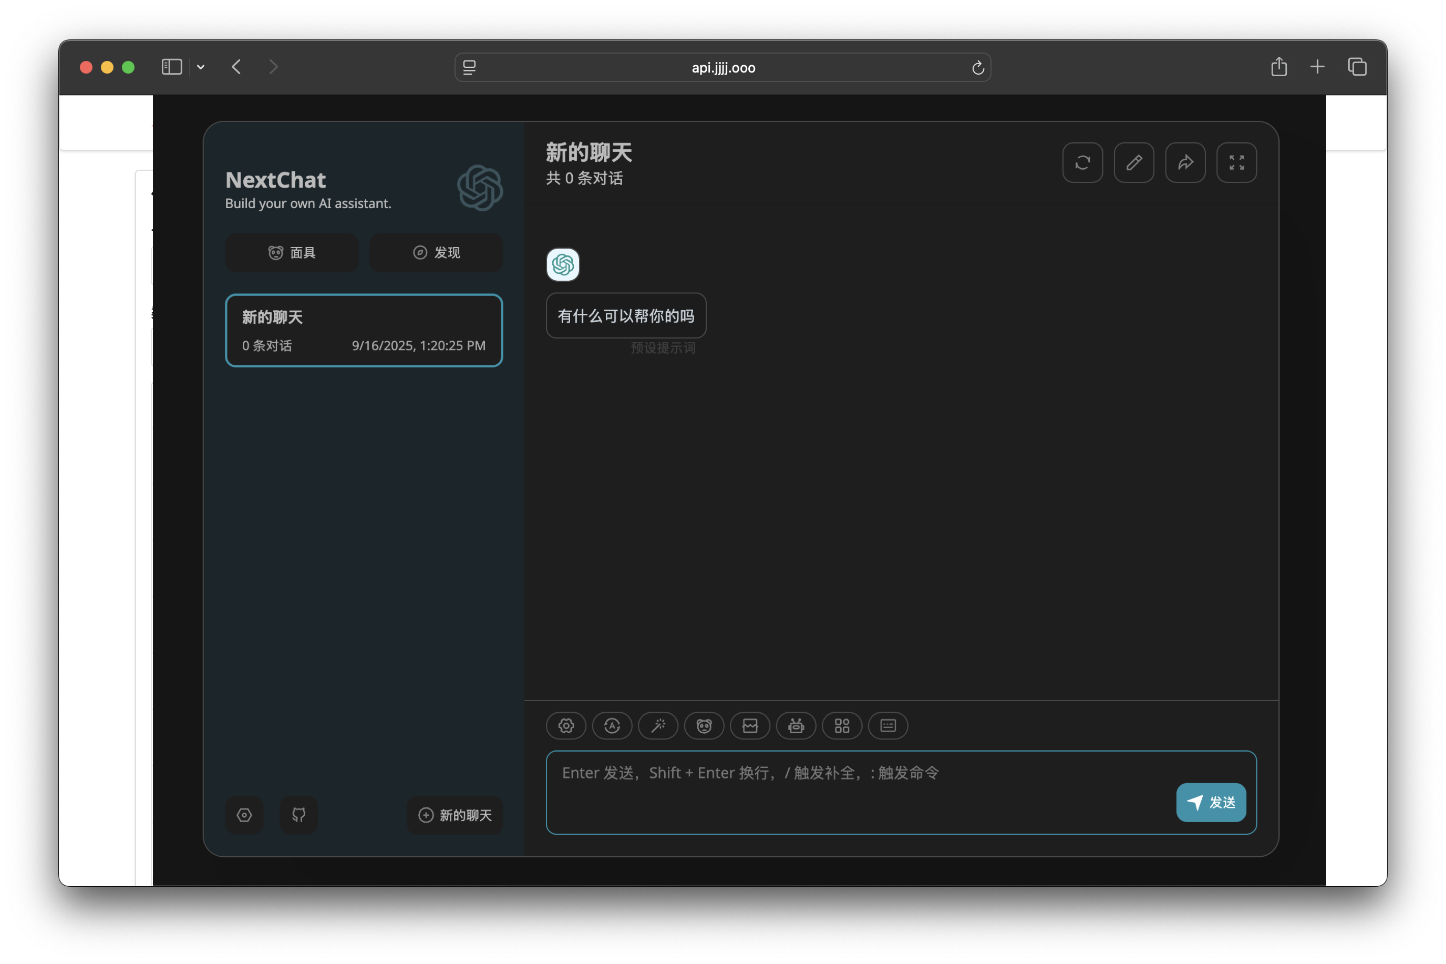Open the 面具 masks tab

292,253
